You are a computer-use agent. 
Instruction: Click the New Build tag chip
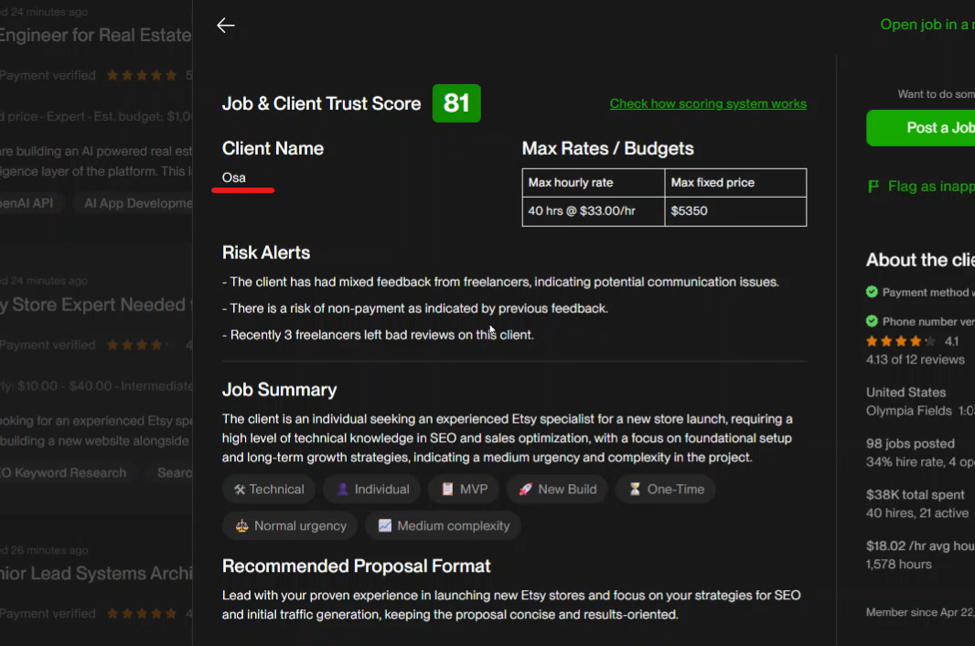click(557, 490)
